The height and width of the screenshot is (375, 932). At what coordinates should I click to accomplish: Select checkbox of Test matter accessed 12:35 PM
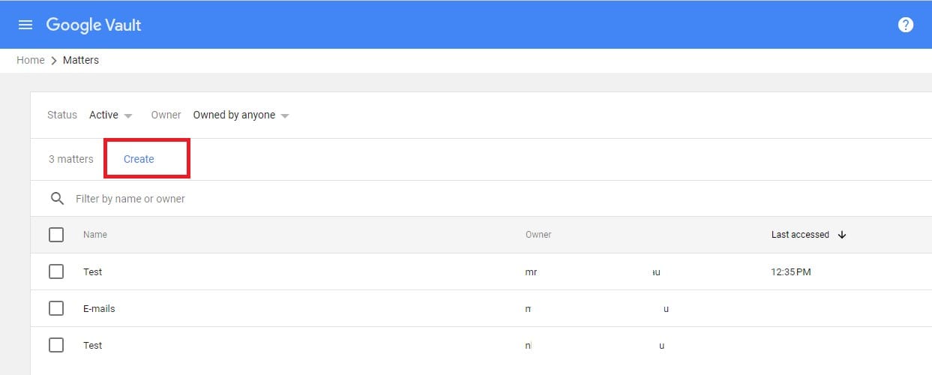point(56,271)
